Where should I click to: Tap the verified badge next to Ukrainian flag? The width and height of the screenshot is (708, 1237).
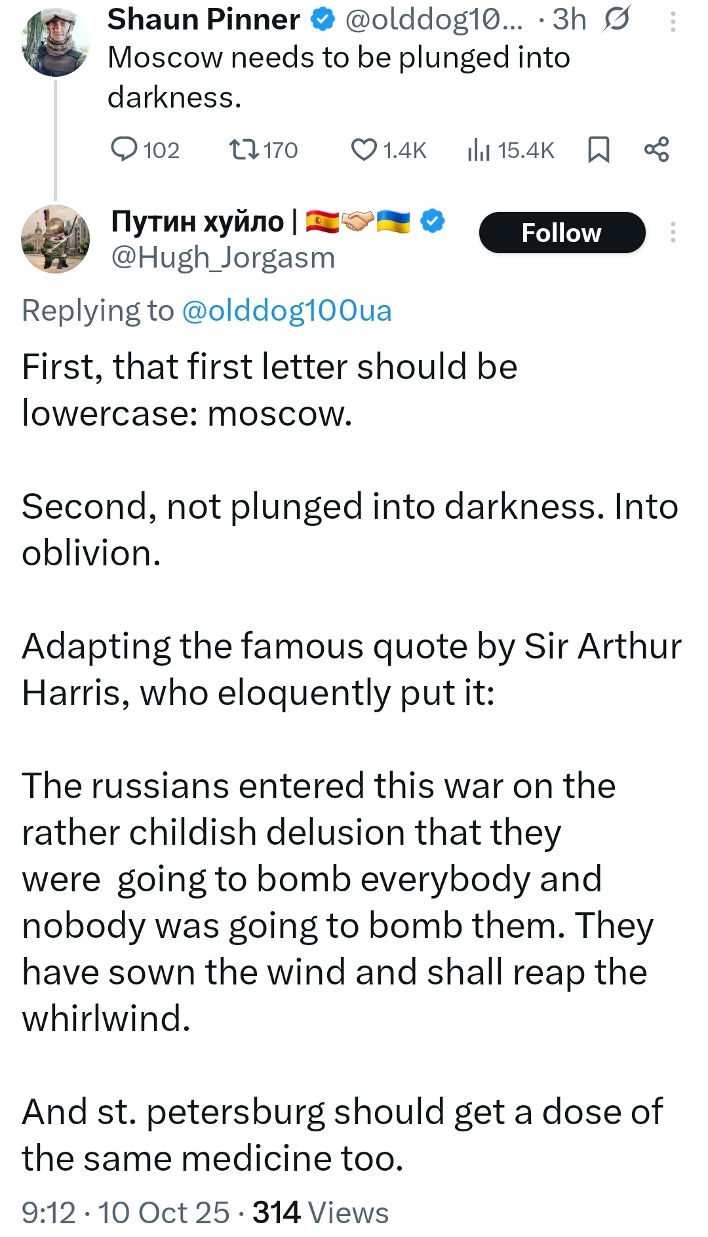(x=432, y=221)
